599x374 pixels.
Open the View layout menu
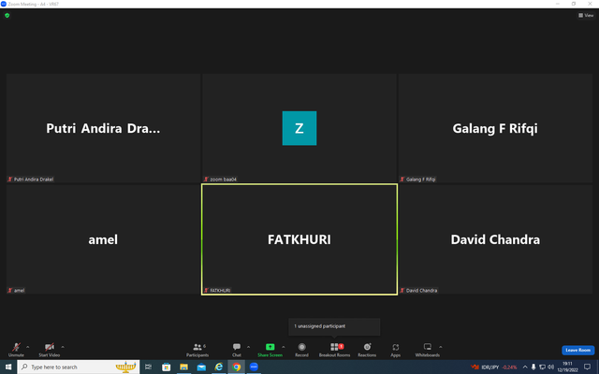click(x=586, y=15)
